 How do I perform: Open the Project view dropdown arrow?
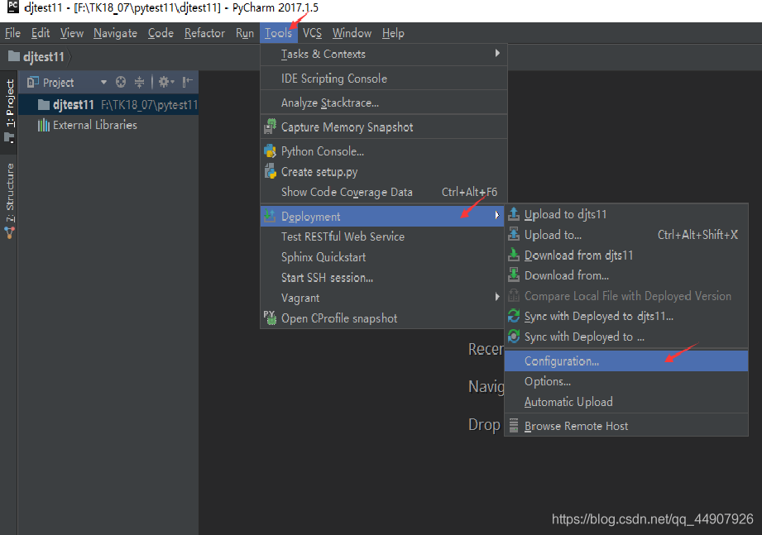pyautogui.click(x=103, y=82)
